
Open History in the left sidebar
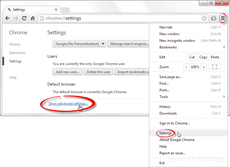(15, 44)
